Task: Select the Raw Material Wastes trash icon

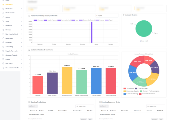Action: (3, 68)
